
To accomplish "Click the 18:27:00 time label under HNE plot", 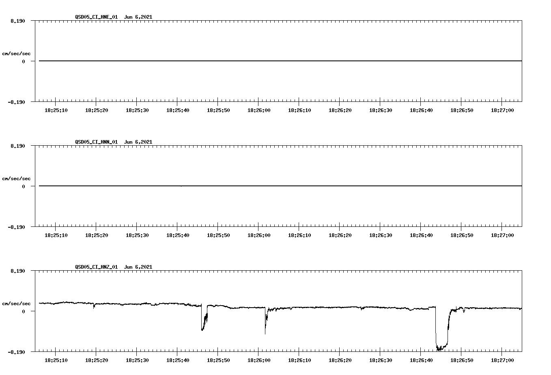I will pos(502,110).
